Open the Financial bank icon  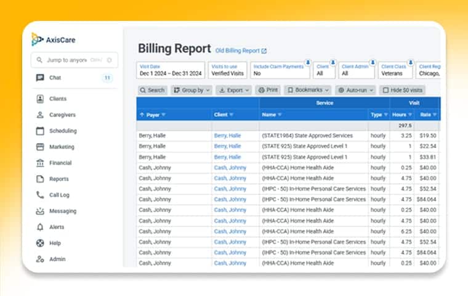tap(40, 163)
